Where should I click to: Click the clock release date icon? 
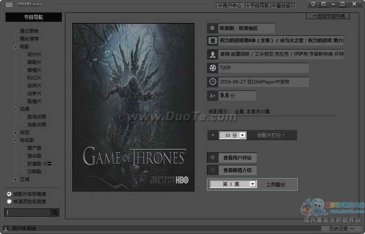pos(213,82)
